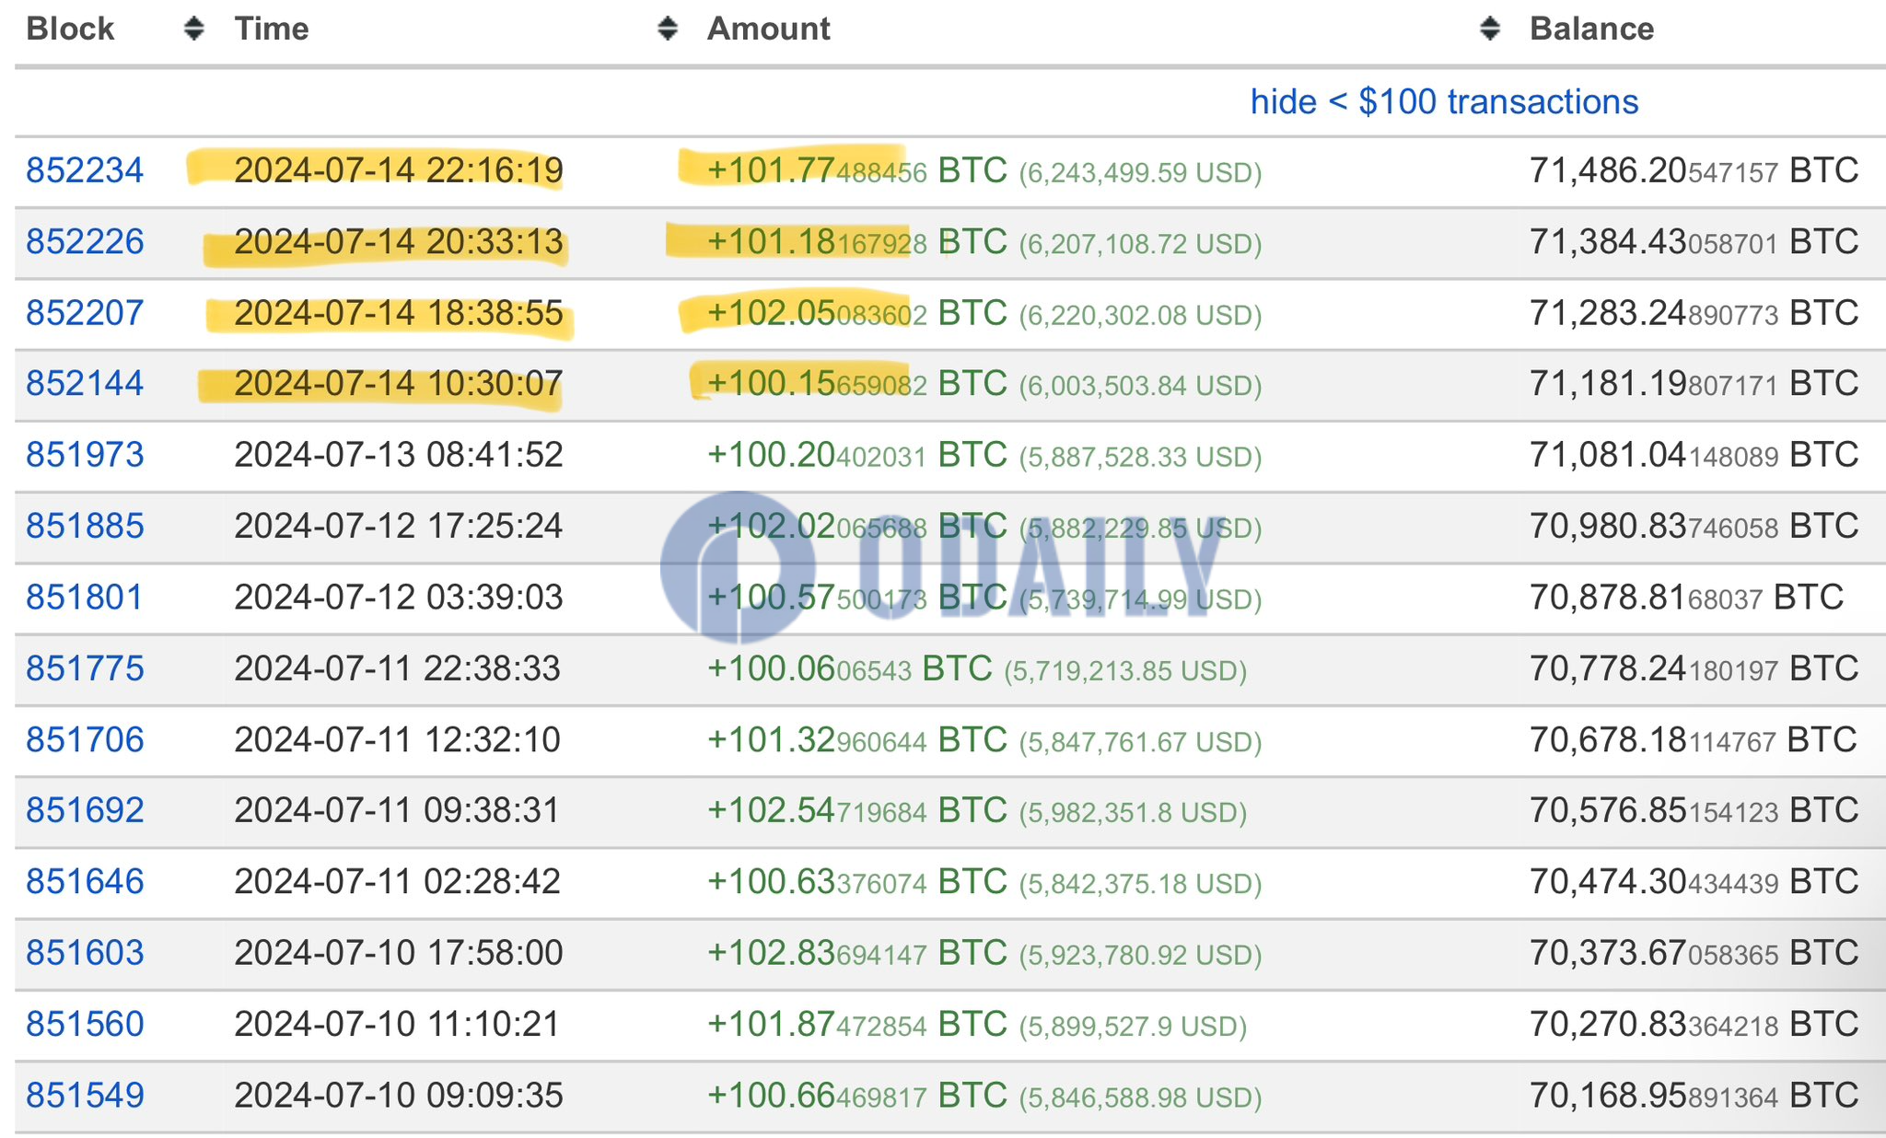Click balance 70,980.83746058 BTC
Viewport: 1886px width, 1138px height.
tap(1694, 526)
